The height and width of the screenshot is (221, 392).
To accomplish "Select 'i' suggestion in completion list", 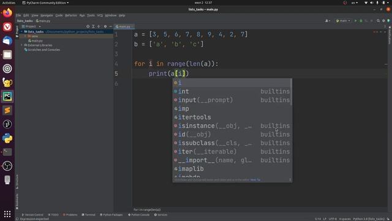I will point(232,83).
